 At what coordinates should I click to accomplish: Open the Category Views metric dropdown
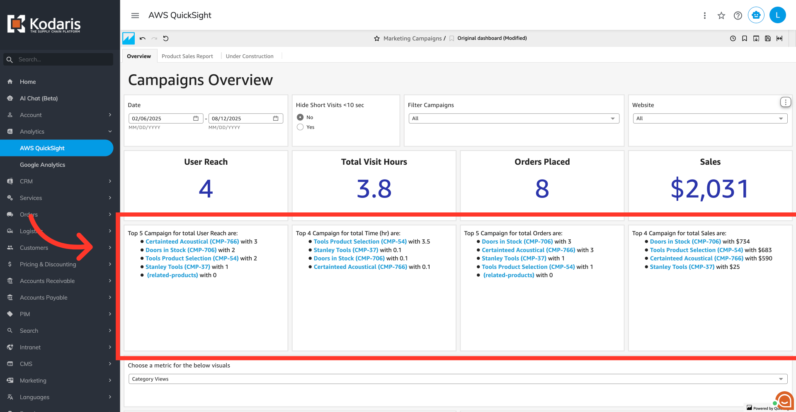coord(458,379)
